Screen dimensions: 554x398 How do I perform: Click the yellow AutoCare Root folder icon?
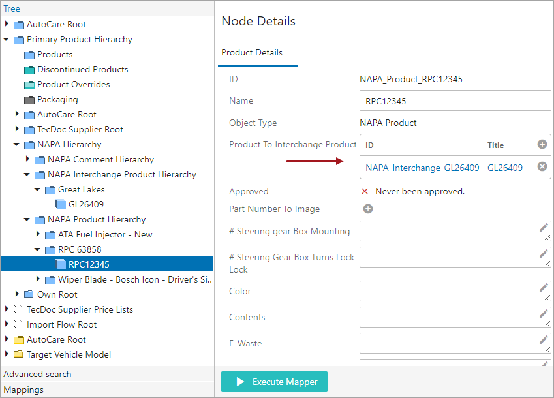point(19,340)
